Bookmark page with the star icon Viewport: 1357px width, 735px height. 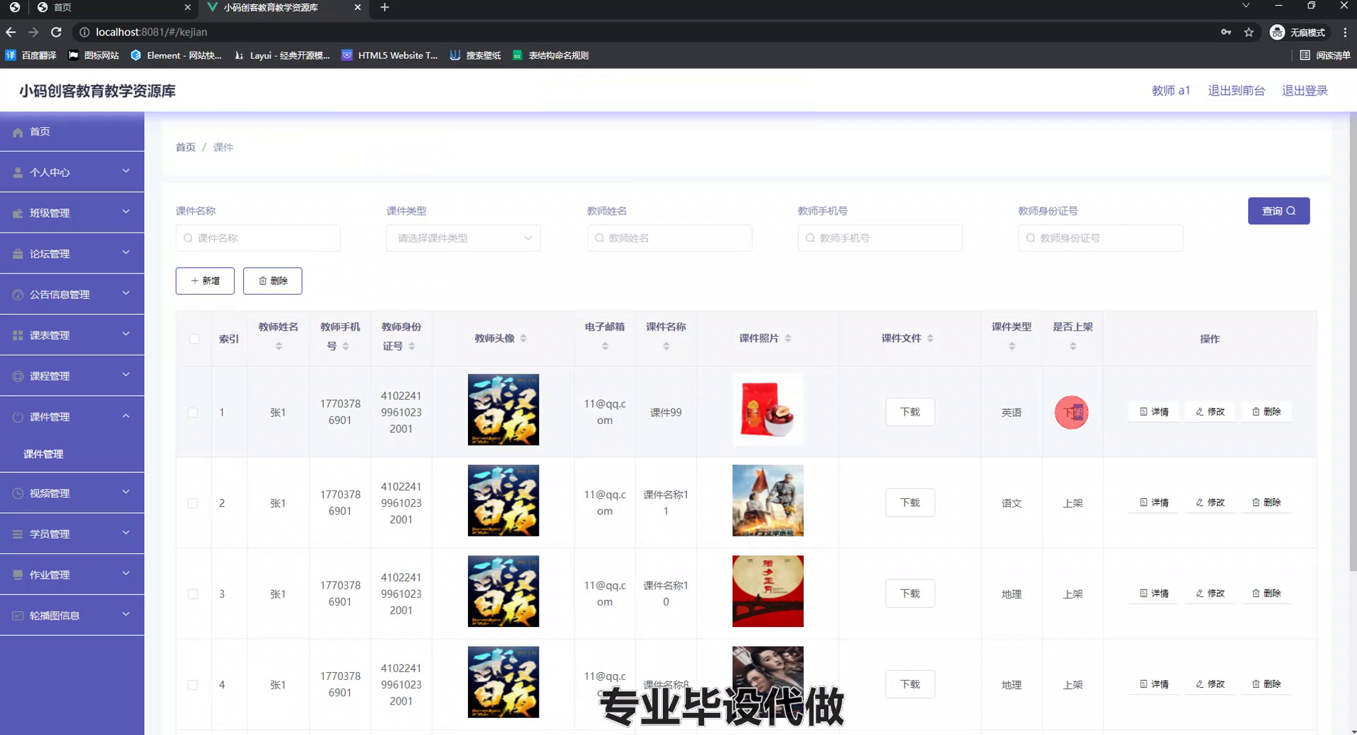point(1249,32)
